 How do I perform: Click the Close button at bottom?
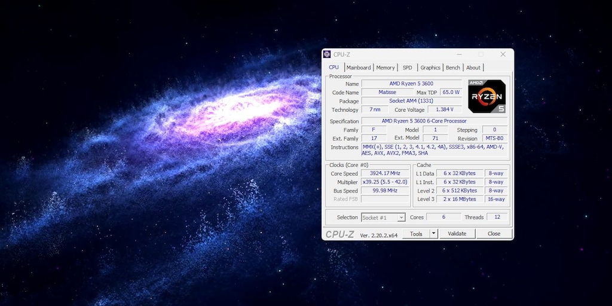point(494,234)
